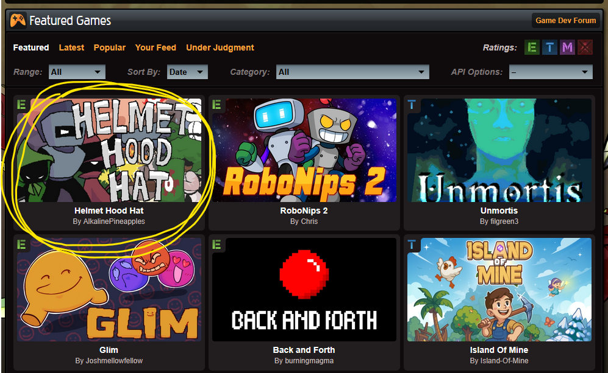The height and width of the screenshot is (373, 608).
Task: Select the Featured tab
Action: pos(31,47)
